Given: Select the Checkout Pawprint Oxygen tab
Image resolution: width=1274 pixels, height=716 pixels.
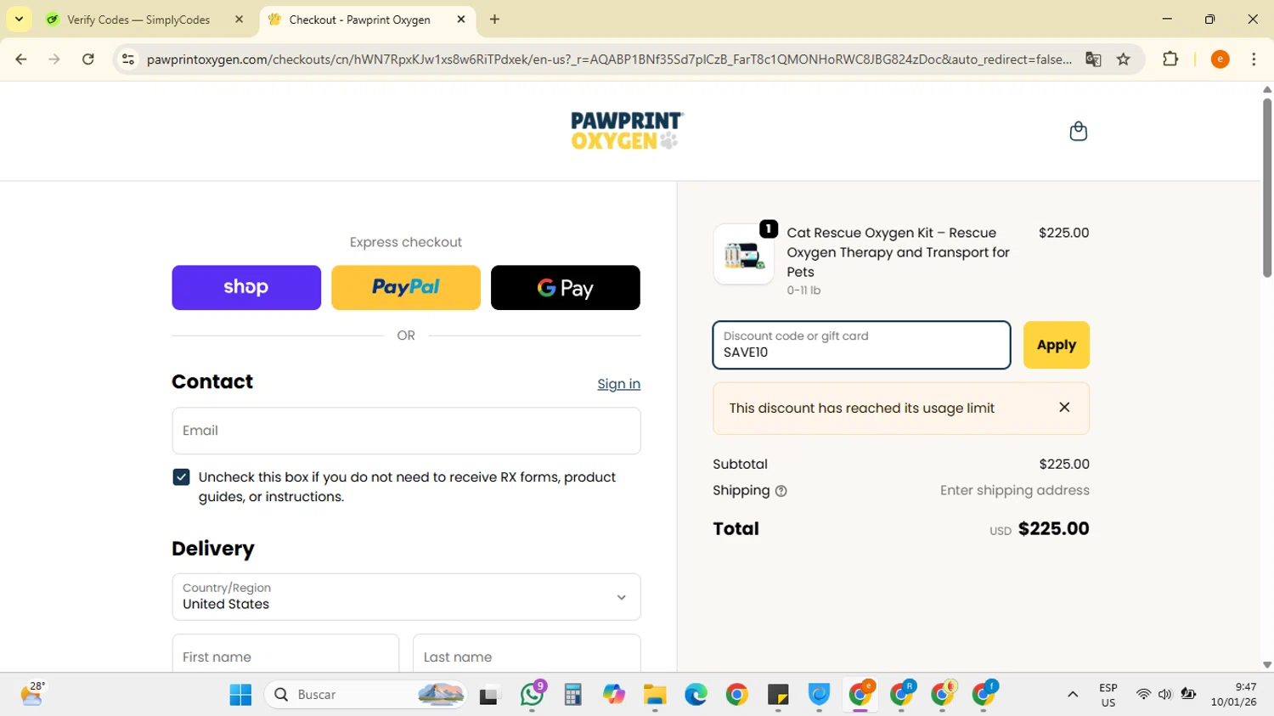Looking at the screenshot, I should click(360, 20).
